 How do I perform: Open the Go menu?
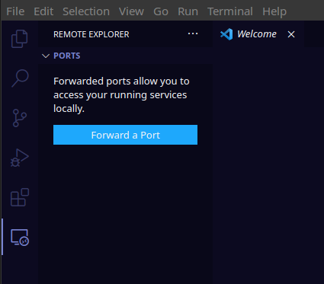(x=161, y=11)
